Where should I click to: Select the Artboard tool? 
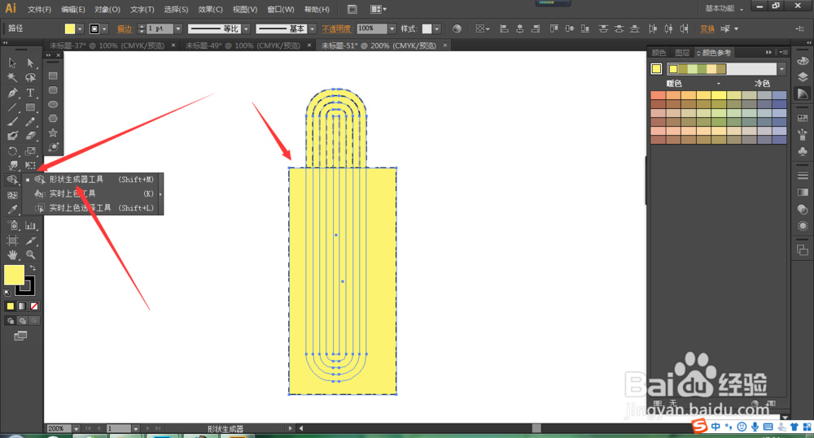(12, 241)
